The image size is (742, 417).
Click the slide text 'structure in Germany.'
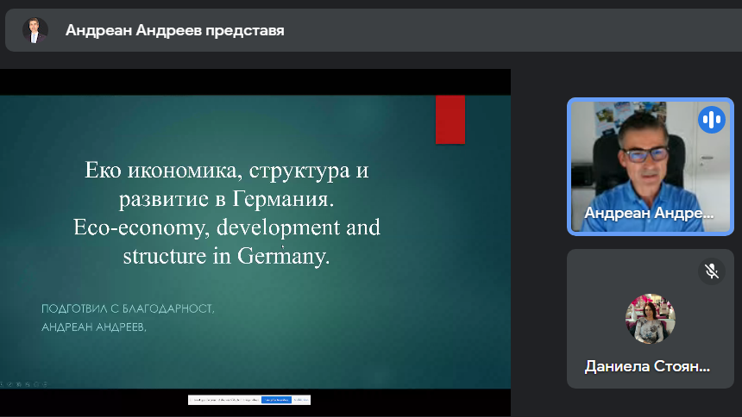[226, 256]
